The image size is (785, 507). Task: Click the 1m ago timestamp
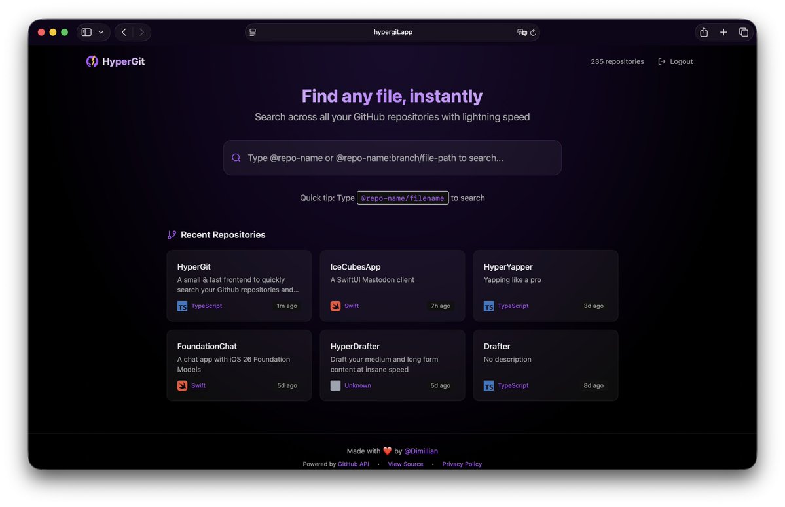pos(287,306)
